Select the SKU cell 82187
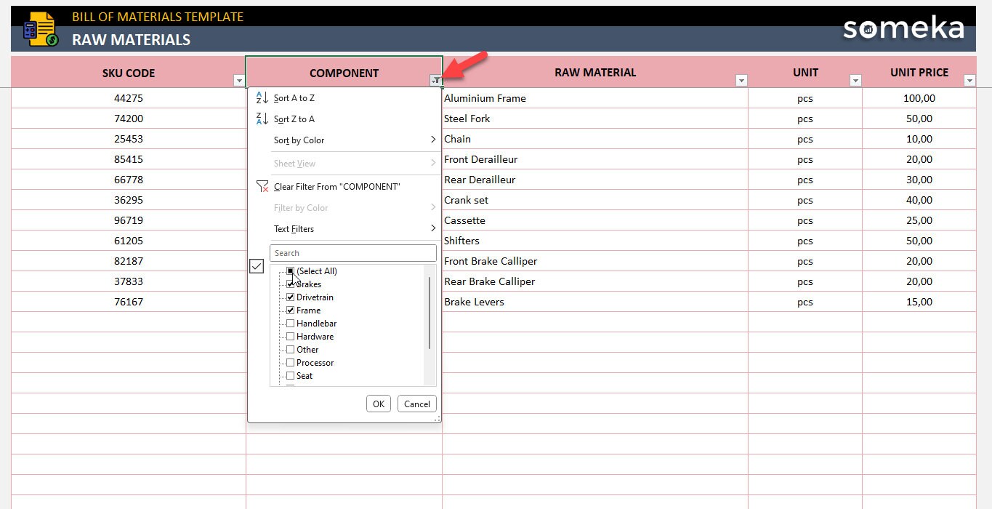This screenshot has width=992, height=509. point(129,261)
